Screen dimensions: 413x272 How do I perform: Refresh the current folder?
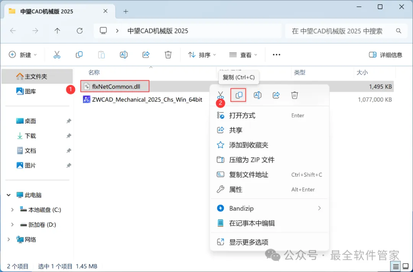[80, 31]
